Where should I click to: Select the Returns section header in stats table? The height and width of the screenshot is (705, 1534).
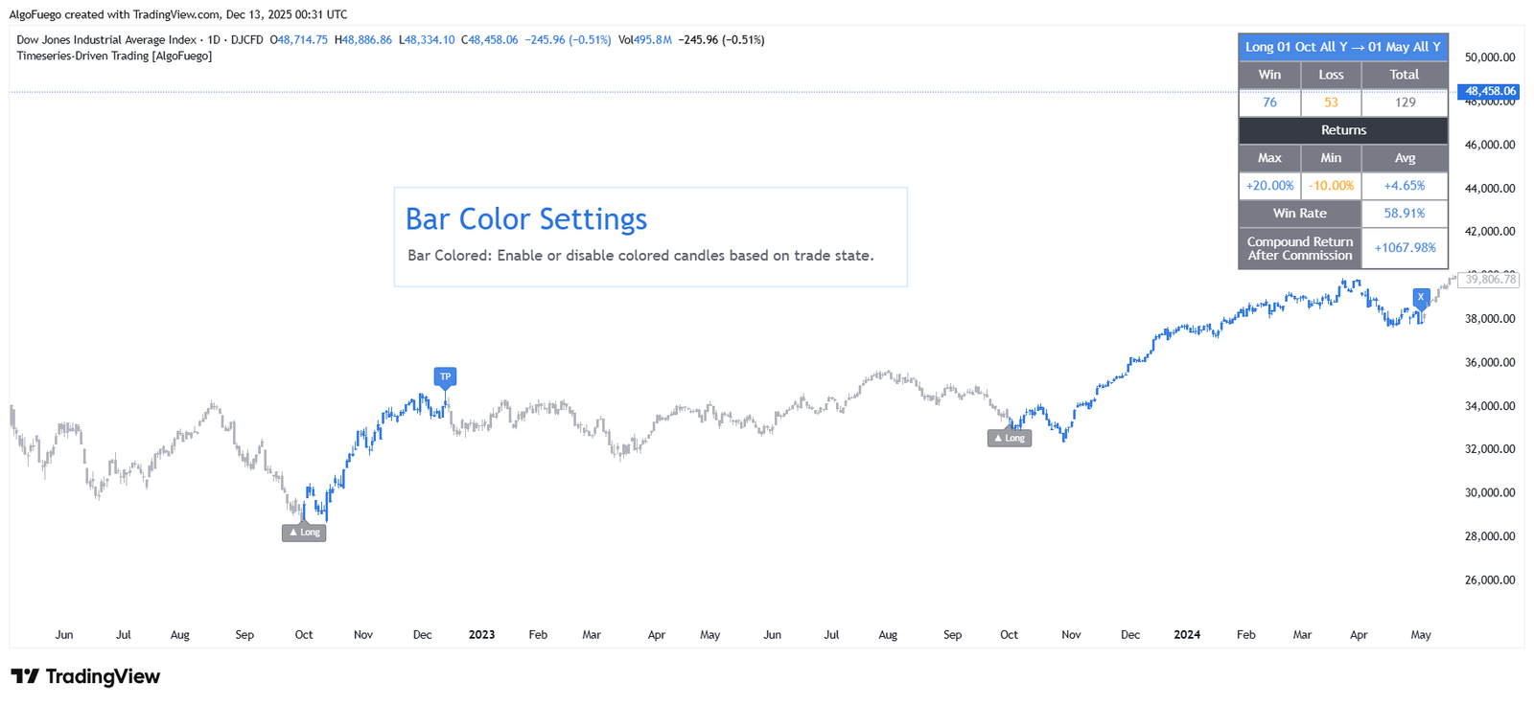1343,130
